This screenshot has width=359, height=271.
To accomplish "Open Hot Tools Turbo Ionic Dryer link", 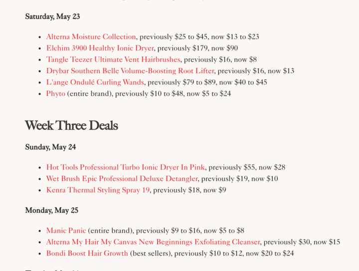I will (x=126, y=168).
